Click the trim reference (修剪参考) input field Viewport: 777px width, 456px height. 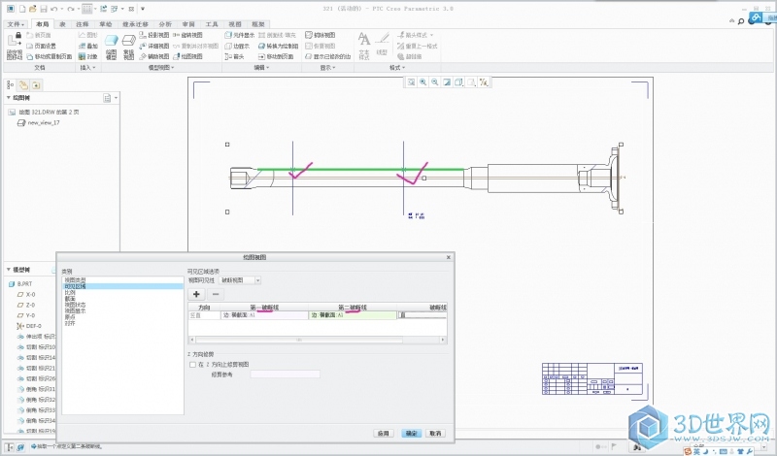pyautogui.click(x=285, y=375)
